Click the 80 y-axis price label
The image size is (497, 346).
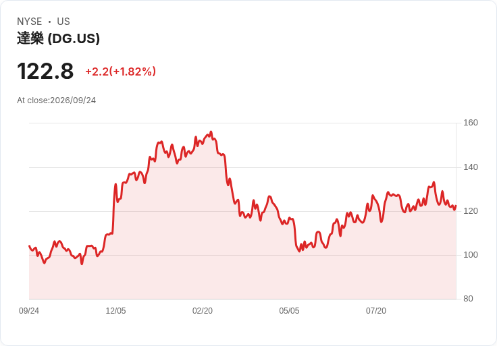coord(468,299)
